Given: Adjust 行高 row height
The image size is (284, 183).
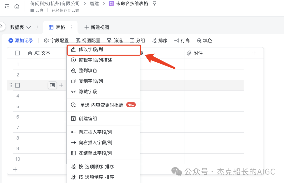Looking at the screenshot, I should tap(182, 40).
